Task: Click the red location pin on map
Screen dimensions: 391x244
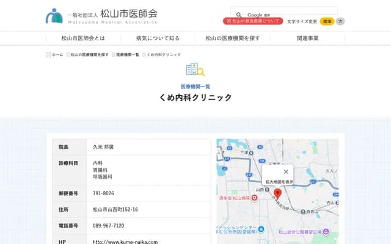Action: [x=277, y=194]
